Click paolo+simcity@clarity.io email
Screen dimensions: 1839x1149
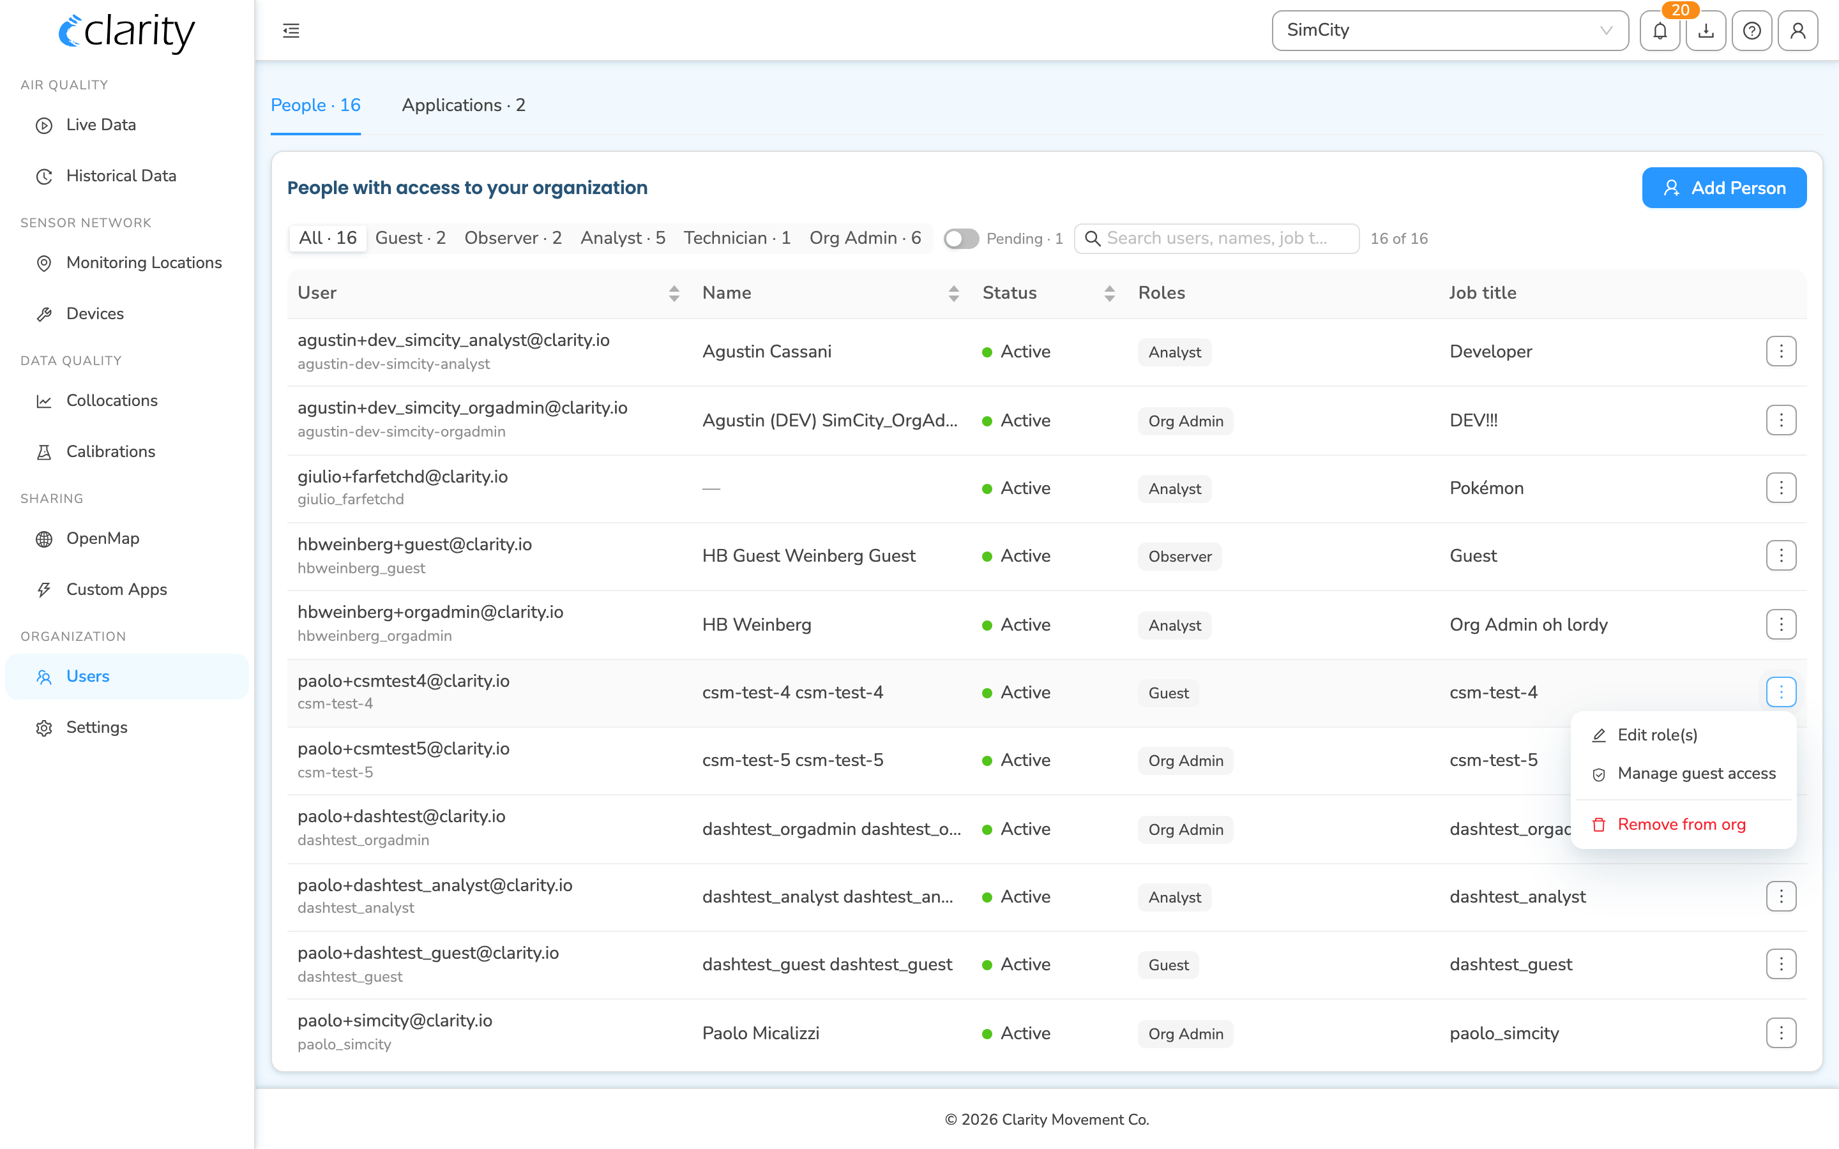(x=395, y=1021)
